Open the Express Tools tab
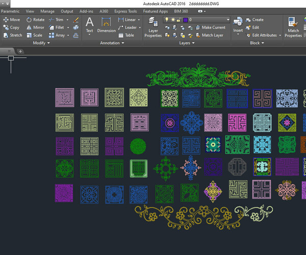 click(125, 11)
